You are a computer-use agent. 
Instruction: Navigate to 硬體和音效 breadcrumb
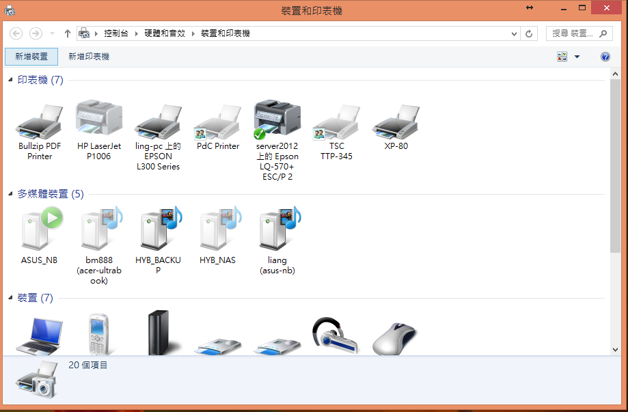[x=165, y=33]
